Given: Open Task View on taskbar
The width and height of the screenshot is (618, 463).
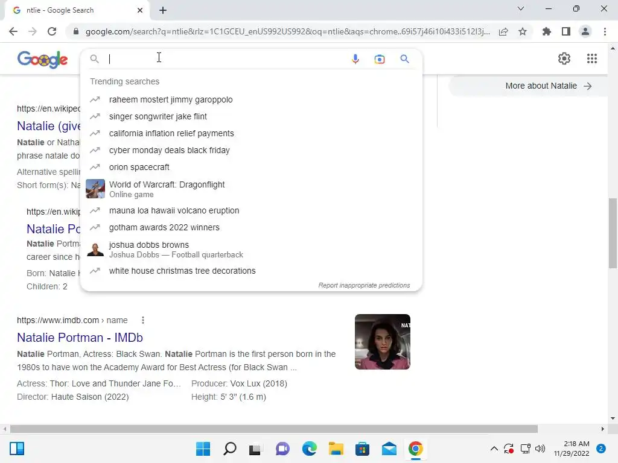Looking at the screenshot, I should click(x=255, y=449).
